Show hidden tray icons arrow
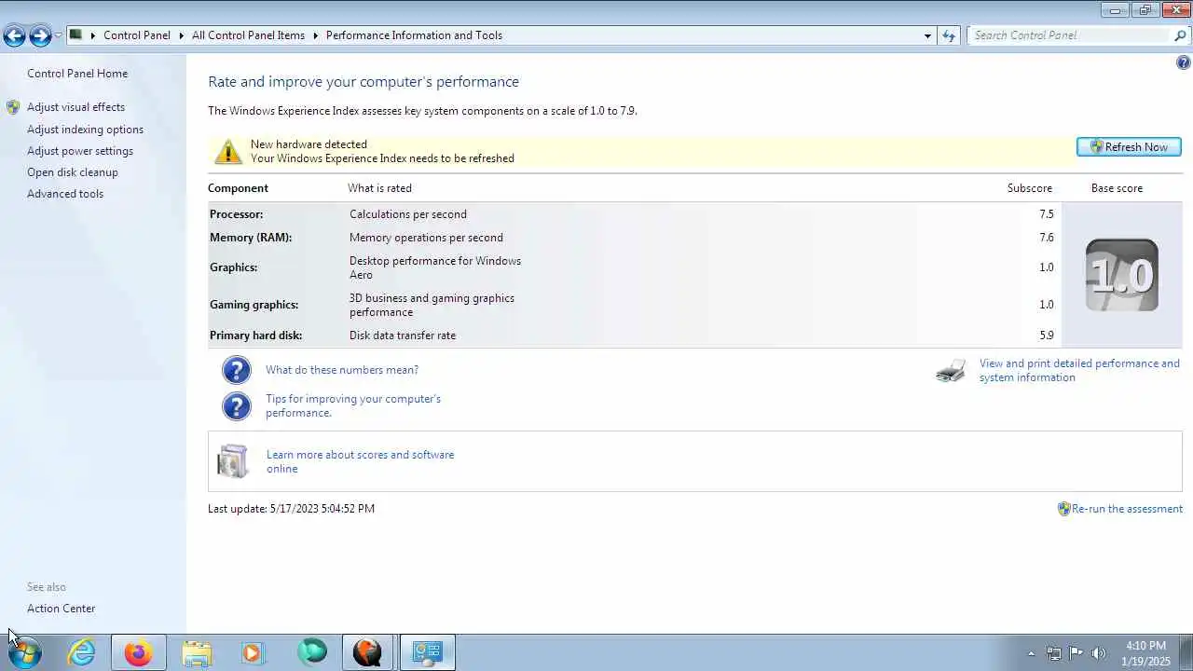Screen dimensions: 1193x671 point(1031,653)
